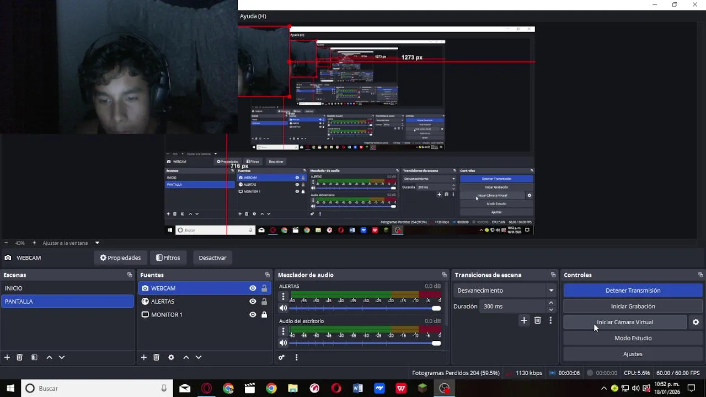
Task: Open transition properties three-dot menu
Action: (x=550, y=320)
